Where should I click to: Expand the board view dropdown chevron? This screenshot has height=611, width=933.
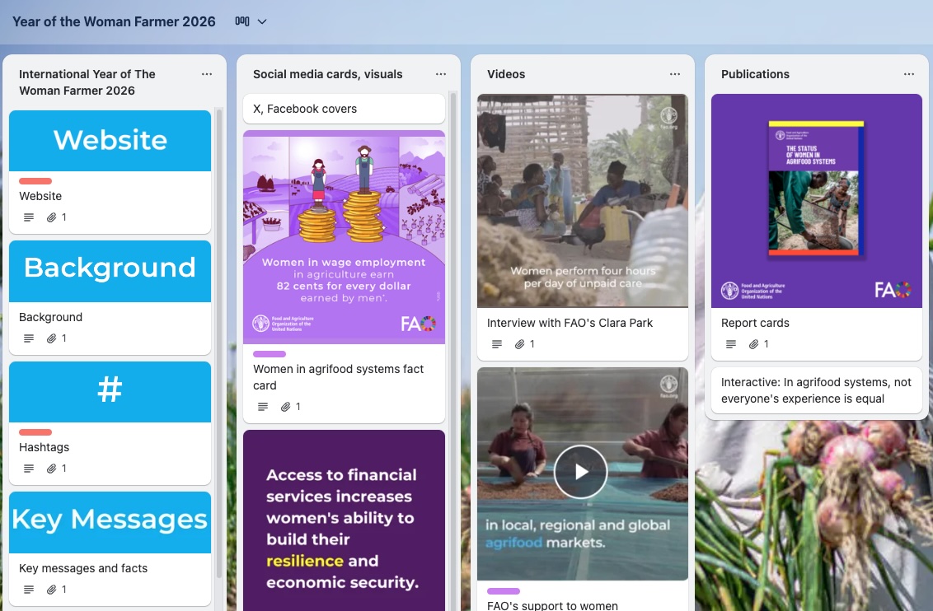[262, 21]
